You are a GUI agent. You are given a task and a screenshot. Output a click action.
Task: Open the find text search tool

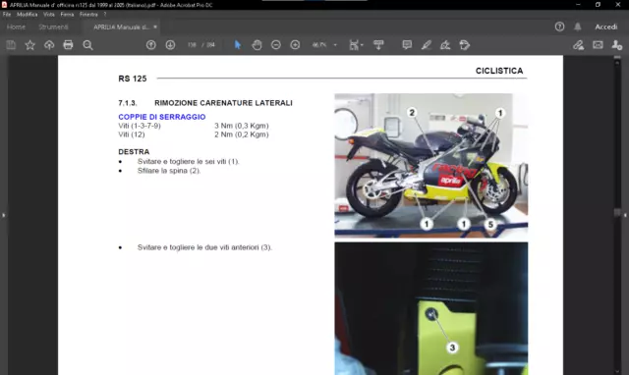coord(87,45)
